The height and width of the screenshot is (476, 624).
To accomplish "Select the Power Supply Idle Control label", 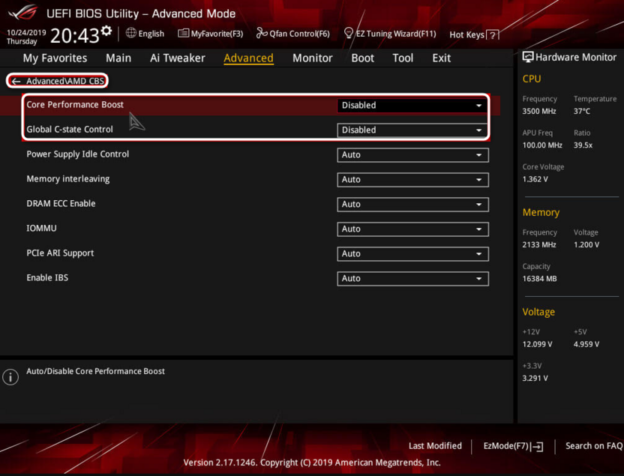I will coord(77,154).
